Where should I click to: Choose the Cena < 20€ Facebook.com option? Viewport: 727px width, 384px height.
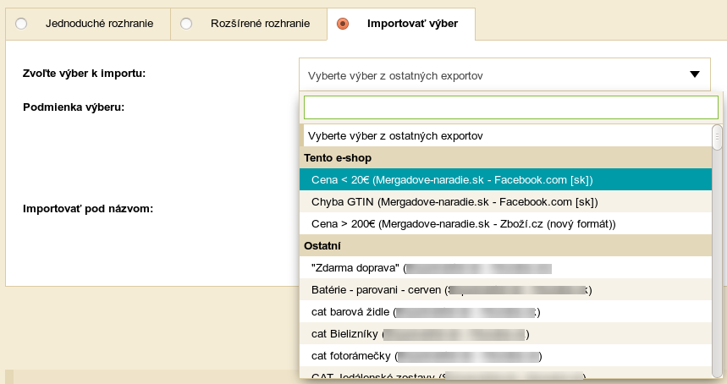click(451, 179)
